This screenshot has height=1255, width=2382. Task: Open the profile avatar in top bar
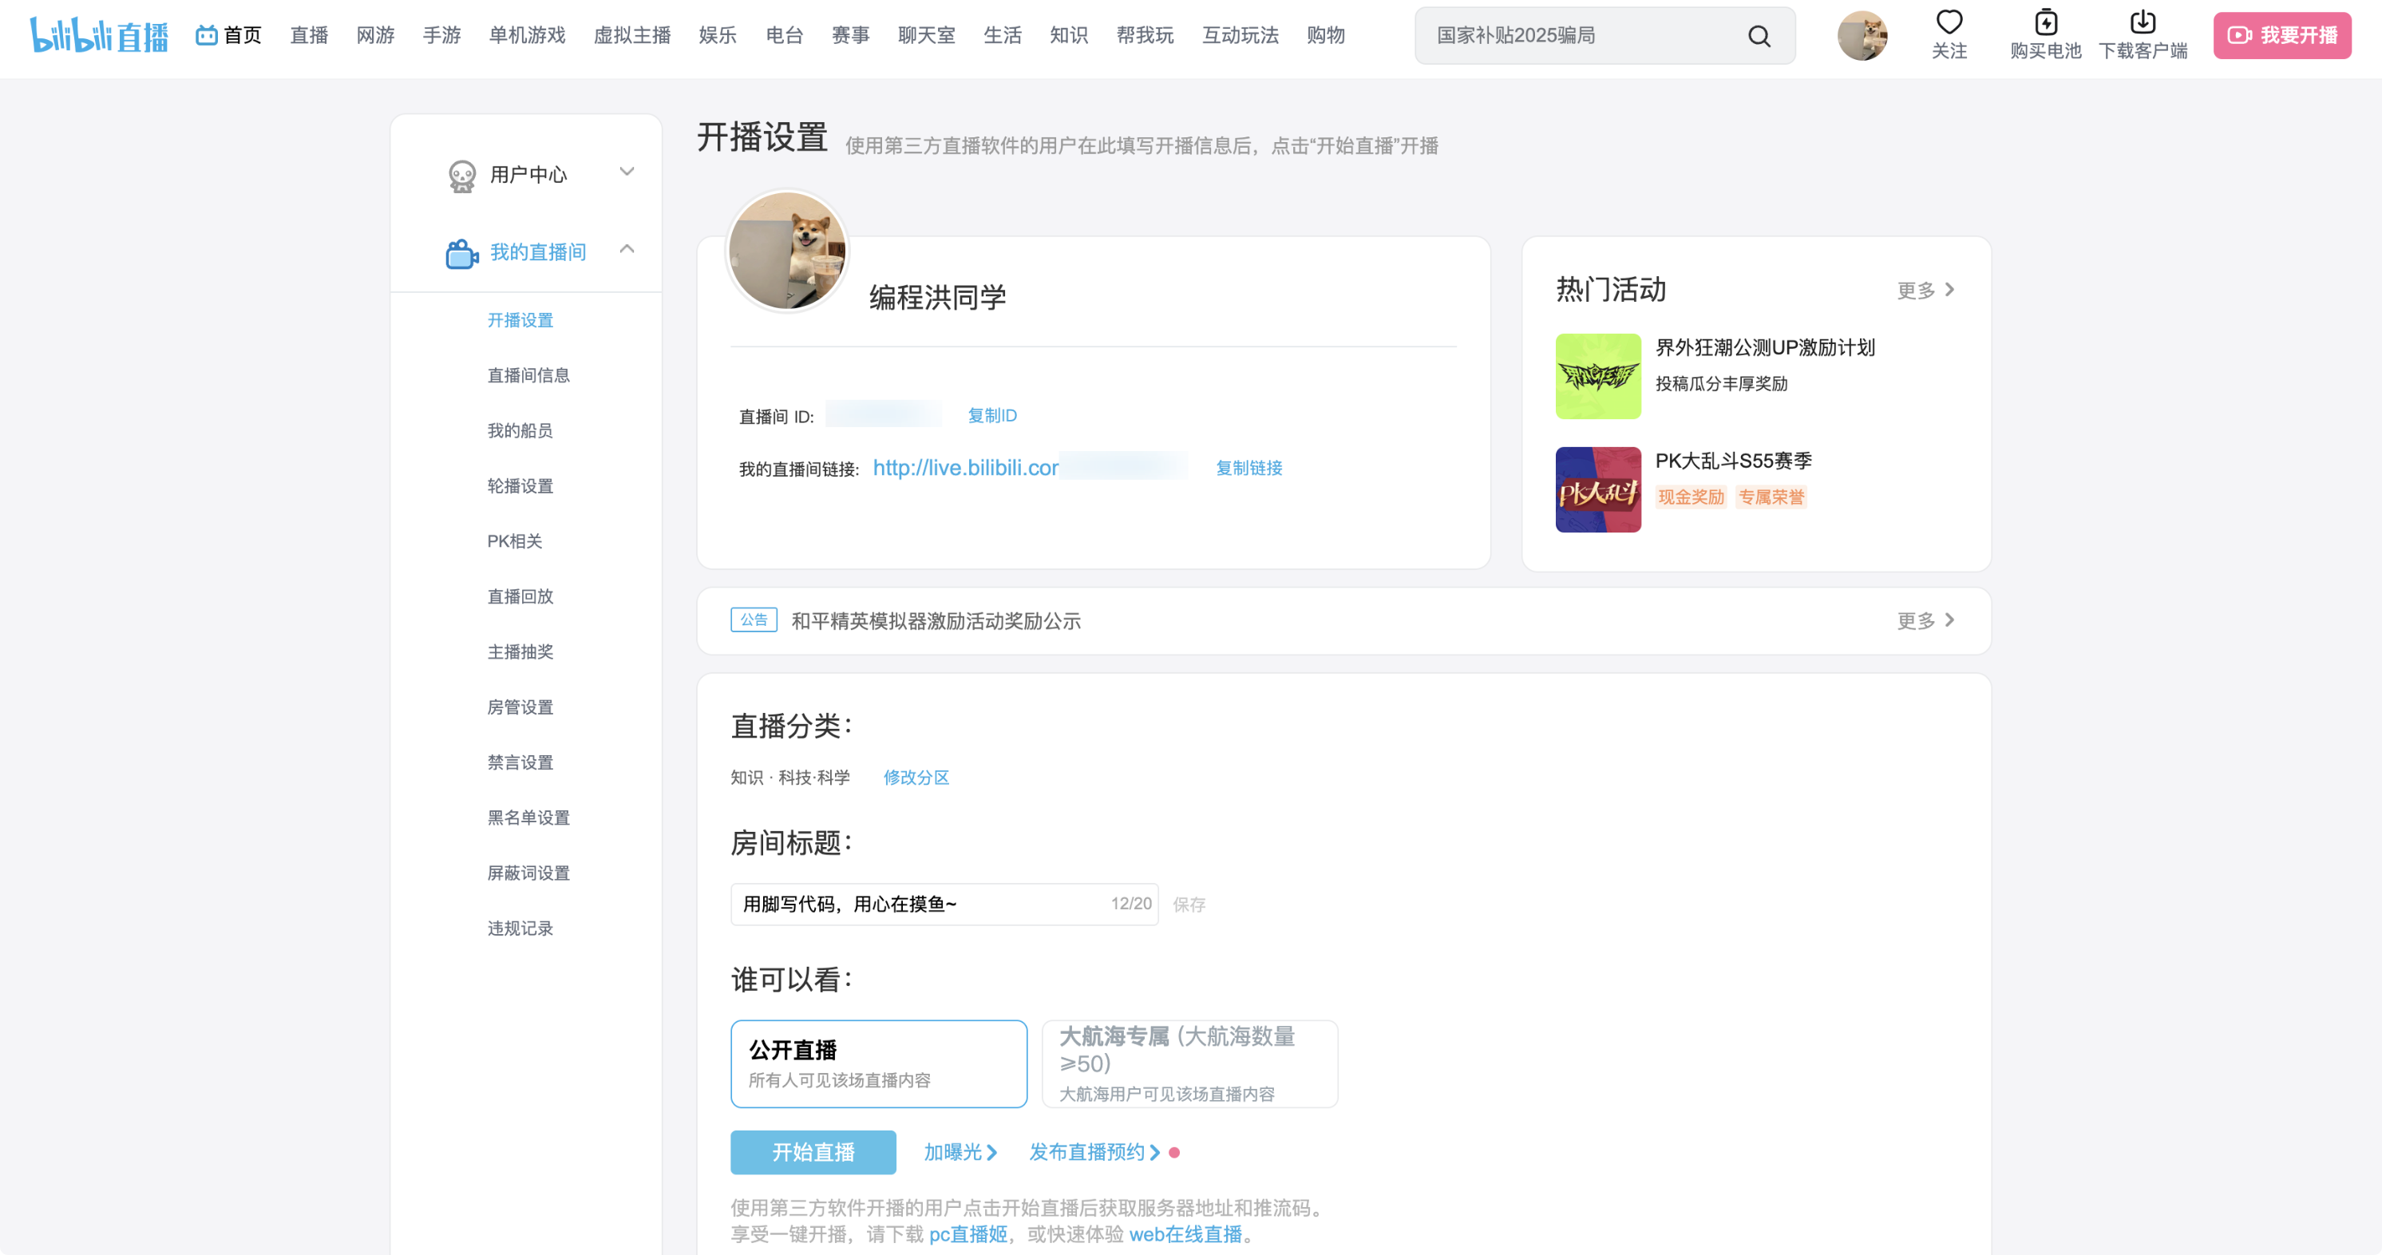[x=1862, y=36]
